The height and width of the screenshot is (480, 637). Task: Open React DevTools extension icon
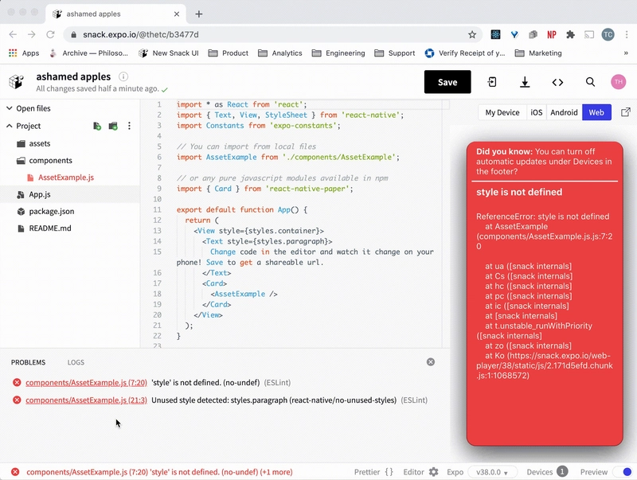pos(495,34)
